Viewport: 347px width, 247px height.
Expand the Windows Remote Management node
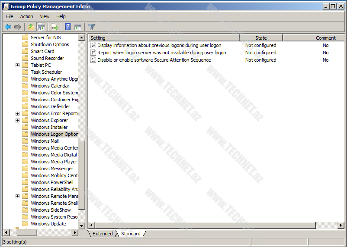pyautogui.click(x=17, y=196)
